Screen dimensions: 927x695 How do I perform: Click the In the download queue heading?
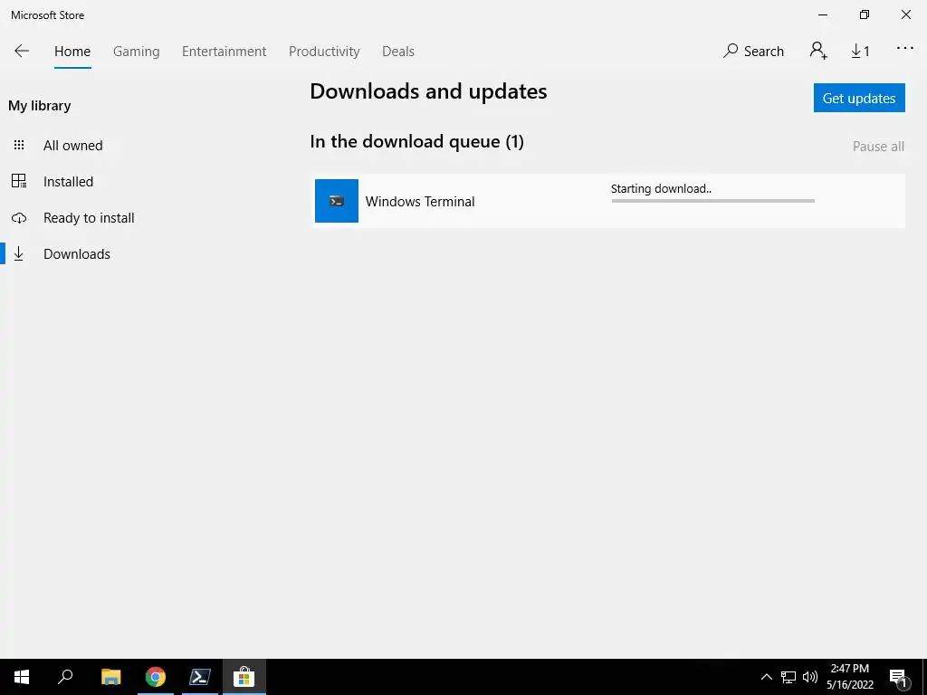(416, 142)
